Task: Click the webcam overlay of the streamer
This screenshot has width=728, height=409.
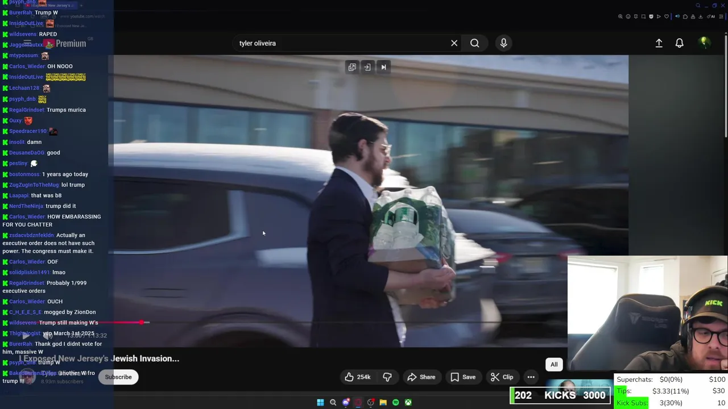Action: click(647, 314)
